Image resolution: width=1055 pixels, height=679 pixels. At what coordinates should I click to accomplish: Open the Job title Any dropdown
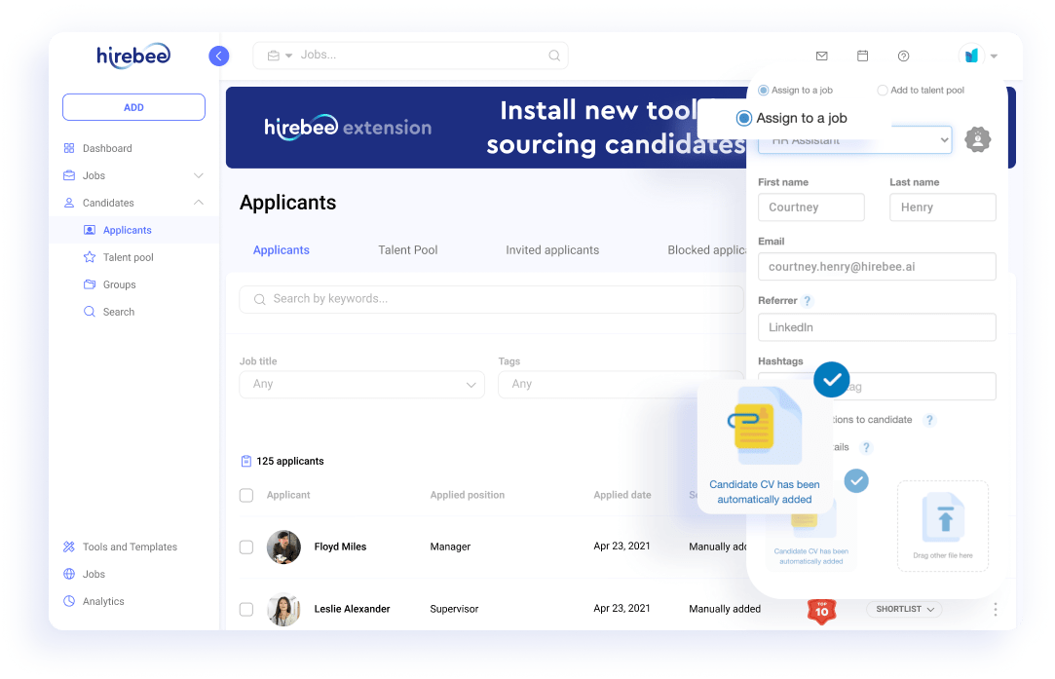tap(362, 384)
